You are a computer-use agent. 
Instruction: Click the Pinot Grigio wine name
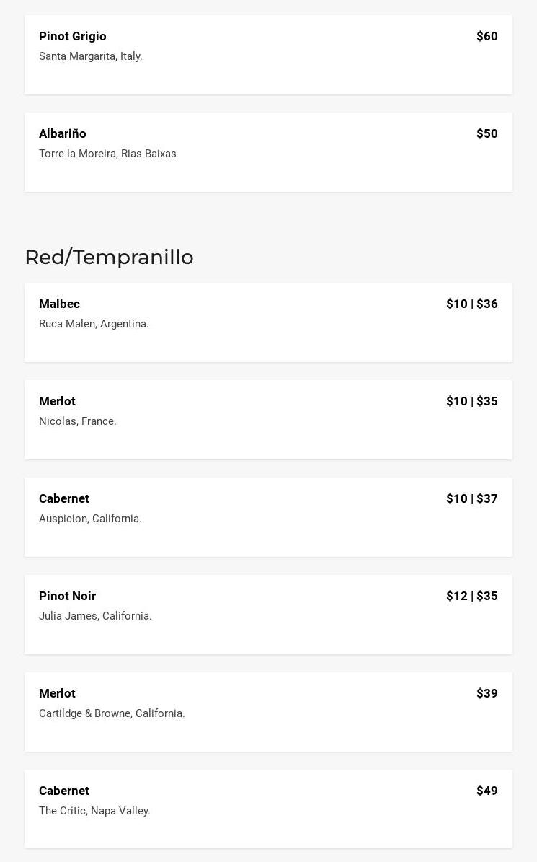pos(72,36)
